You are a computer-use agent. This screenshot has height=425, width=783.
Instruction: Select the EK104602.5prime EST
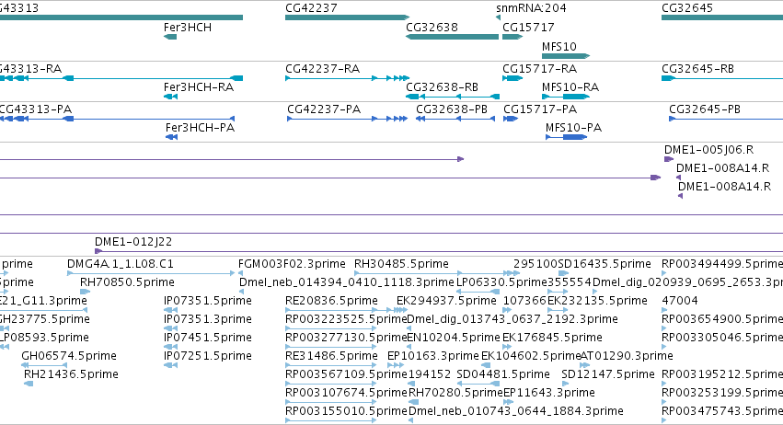point(486,365)
